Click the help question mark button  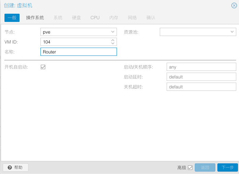click(15, 167)
